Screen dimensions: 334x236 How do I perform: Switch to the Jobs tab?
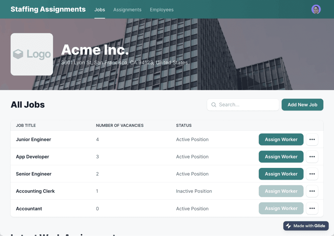click(x=100, y=10)
